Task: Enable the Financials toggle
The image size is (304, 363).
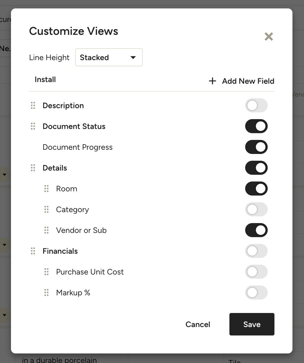Action: pyautogui.click(x=256, y=251)
